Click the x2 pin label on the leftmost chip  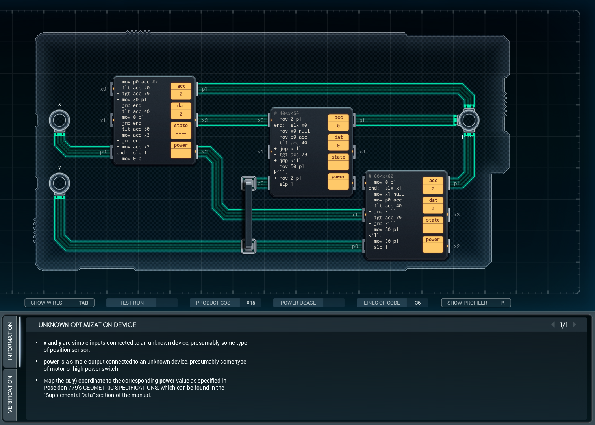point(204,152)
